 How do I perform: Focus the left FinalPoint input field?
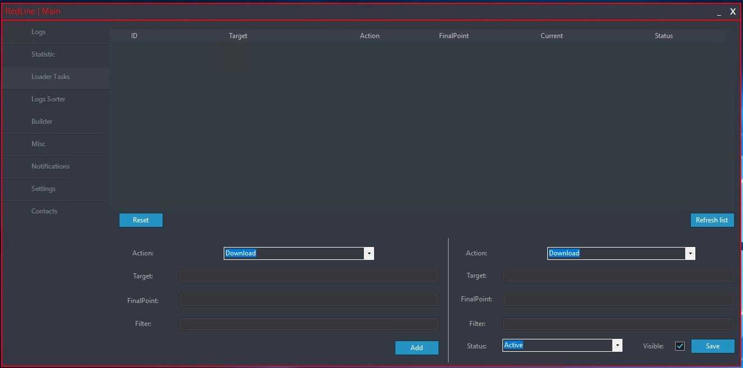[x=308, y=300]
